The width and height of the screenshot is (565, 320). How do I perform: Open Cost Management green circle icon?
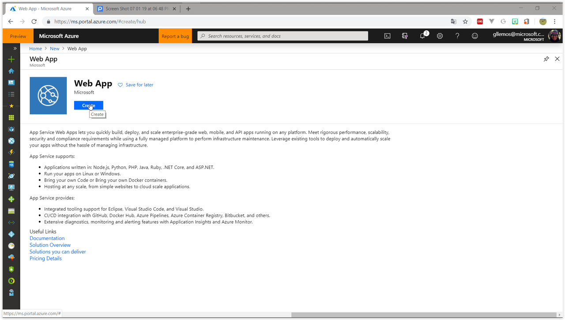[x=11, y=281]
